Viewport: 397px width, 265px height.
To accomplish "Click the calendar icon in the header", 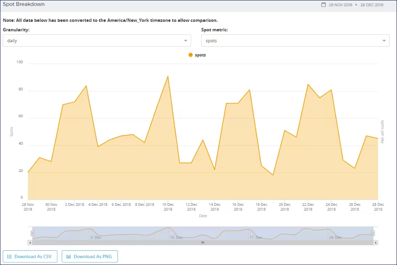I will pos(323,4).
